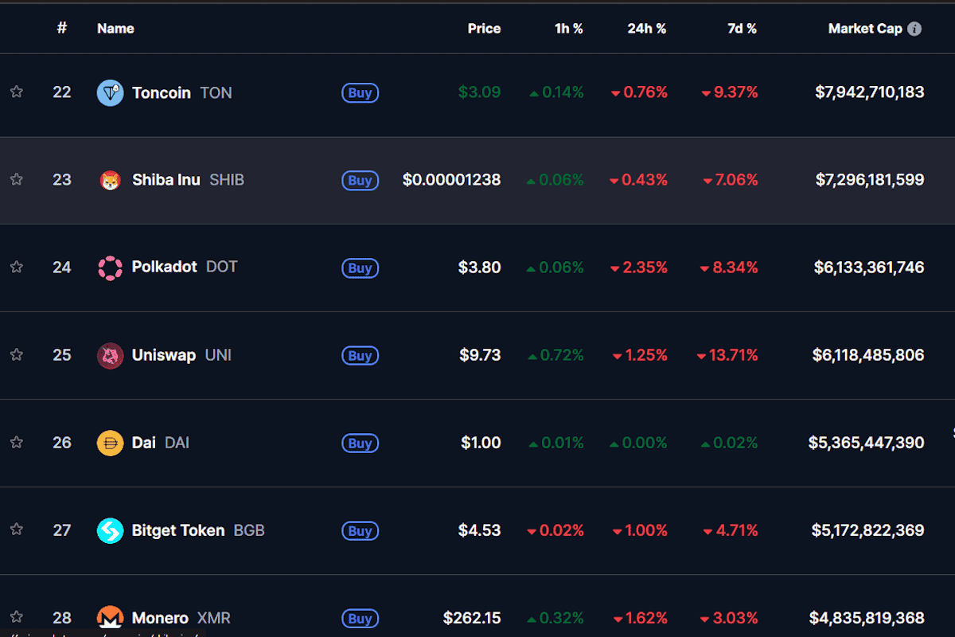Click the Uniswap Buy button
Viewport: 955px width, 637px height.
click(360, 356)
